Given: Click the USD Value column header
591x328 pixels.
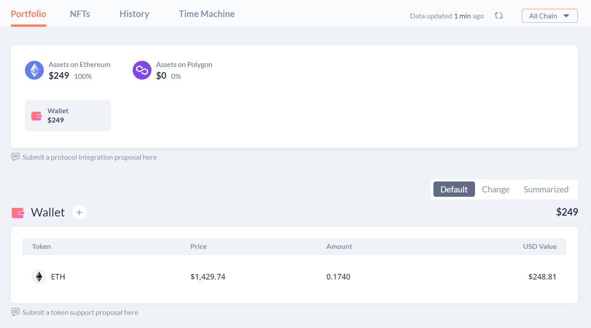Looking at the screenshot, I should [540, 247].
